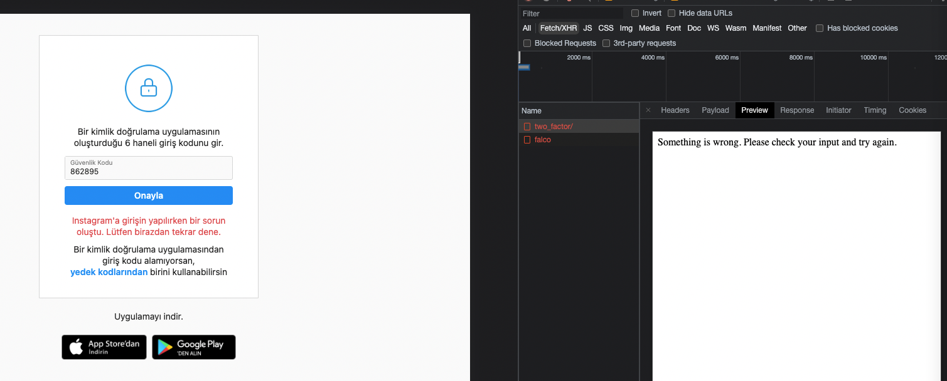Click the 10000 ms timeline marker
This screenshot has width=947, height=381.
click(x=873, y=58)
